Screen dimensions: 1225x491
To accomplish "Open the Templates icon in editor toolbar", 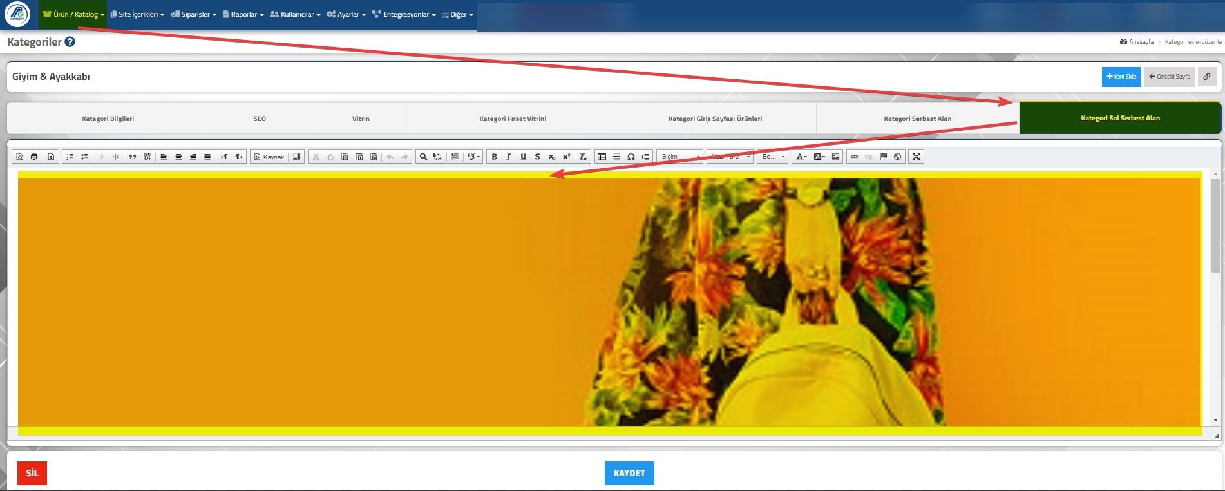I will click(51, 157).
